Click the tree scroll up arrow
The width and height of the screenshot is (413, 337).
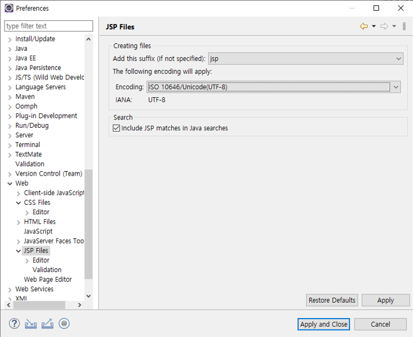88,39
